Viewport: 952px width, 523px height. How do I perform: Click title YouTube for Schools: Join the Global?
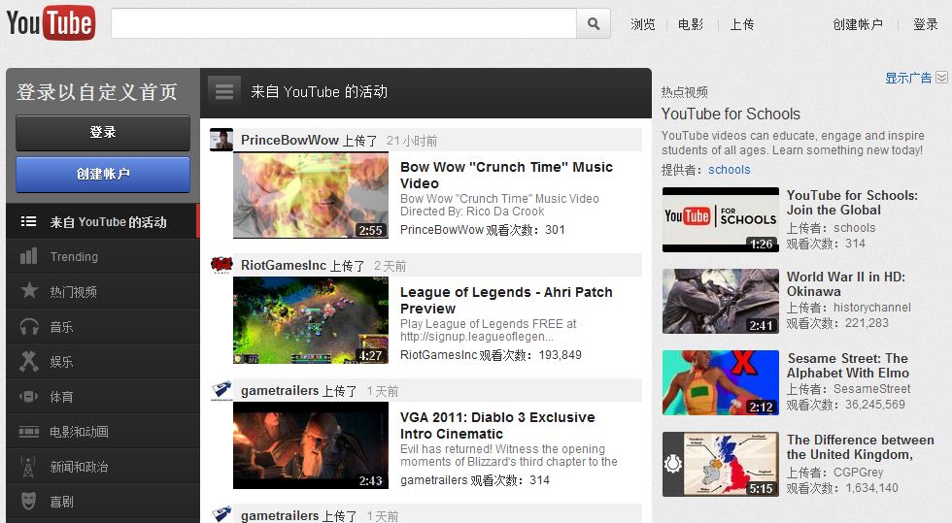click(853, 203)
